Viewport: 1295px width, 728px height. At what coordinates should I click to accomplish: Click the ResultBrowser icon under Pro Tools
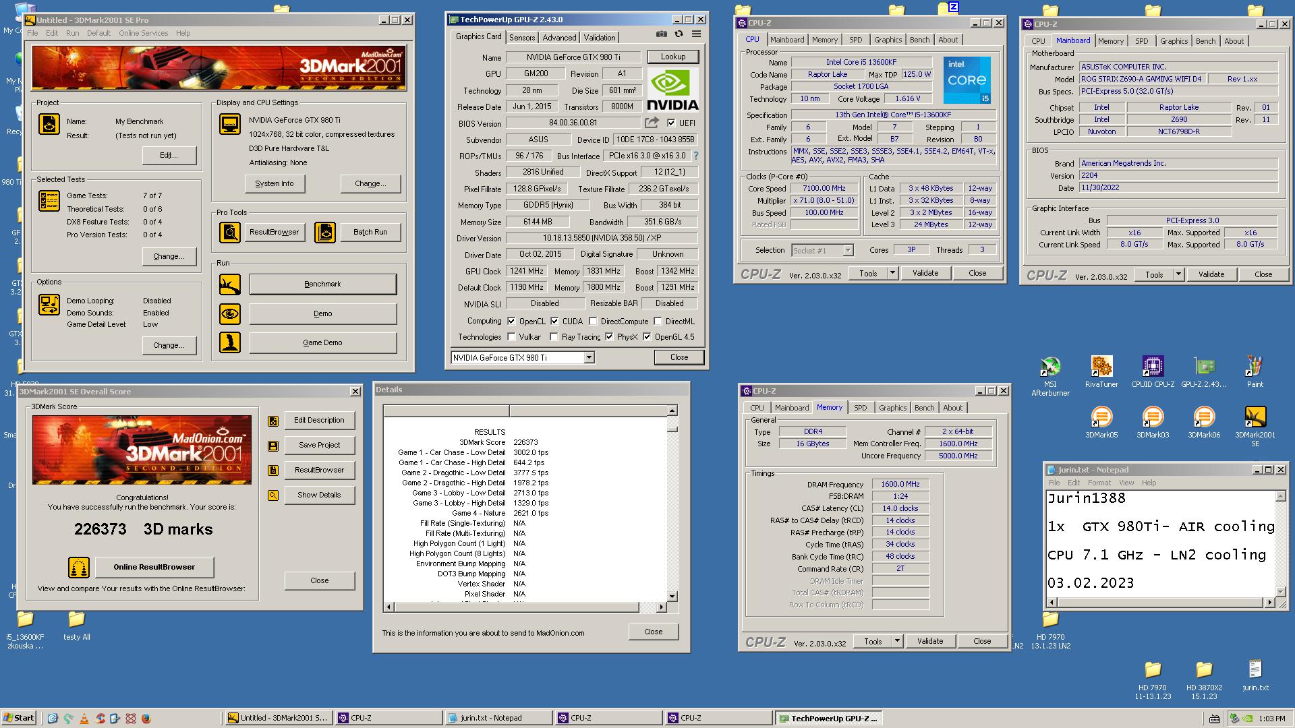[x=230, y=232]
